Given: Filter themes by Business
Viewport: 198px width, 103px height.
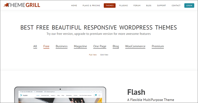Looking at the screenshot, I should pyautogui.click(x=62, y=46).
